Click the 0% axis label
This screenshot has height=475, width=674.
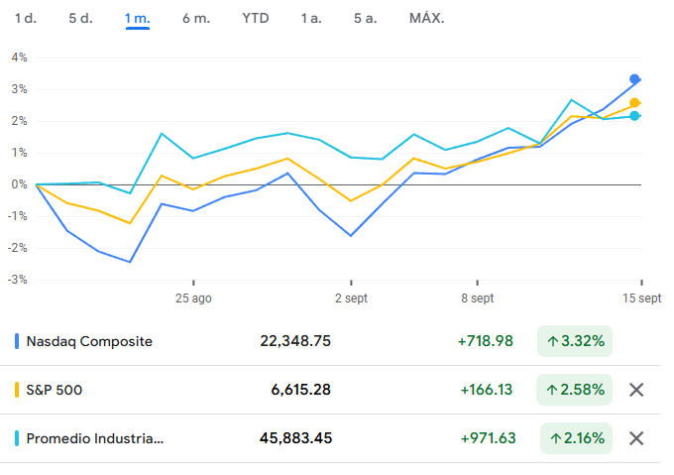point(20,184)
